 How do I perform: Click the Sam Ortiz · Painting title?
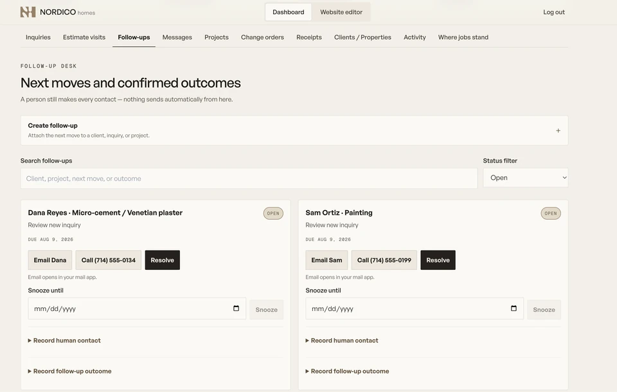(x=339, y=213)
